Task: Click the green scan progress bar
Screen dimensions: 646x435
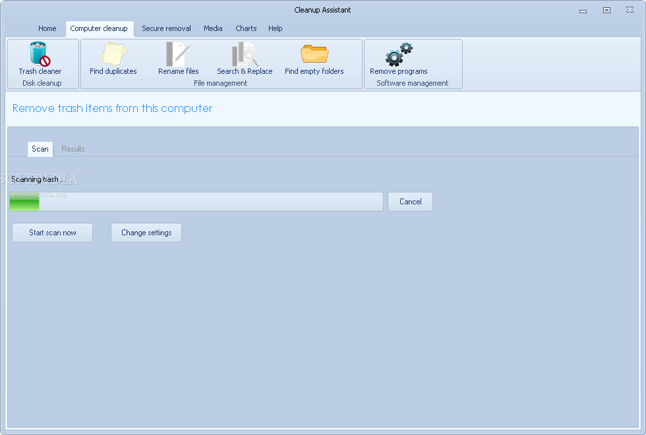Action: pyautogui.click(x=196, y=202)
